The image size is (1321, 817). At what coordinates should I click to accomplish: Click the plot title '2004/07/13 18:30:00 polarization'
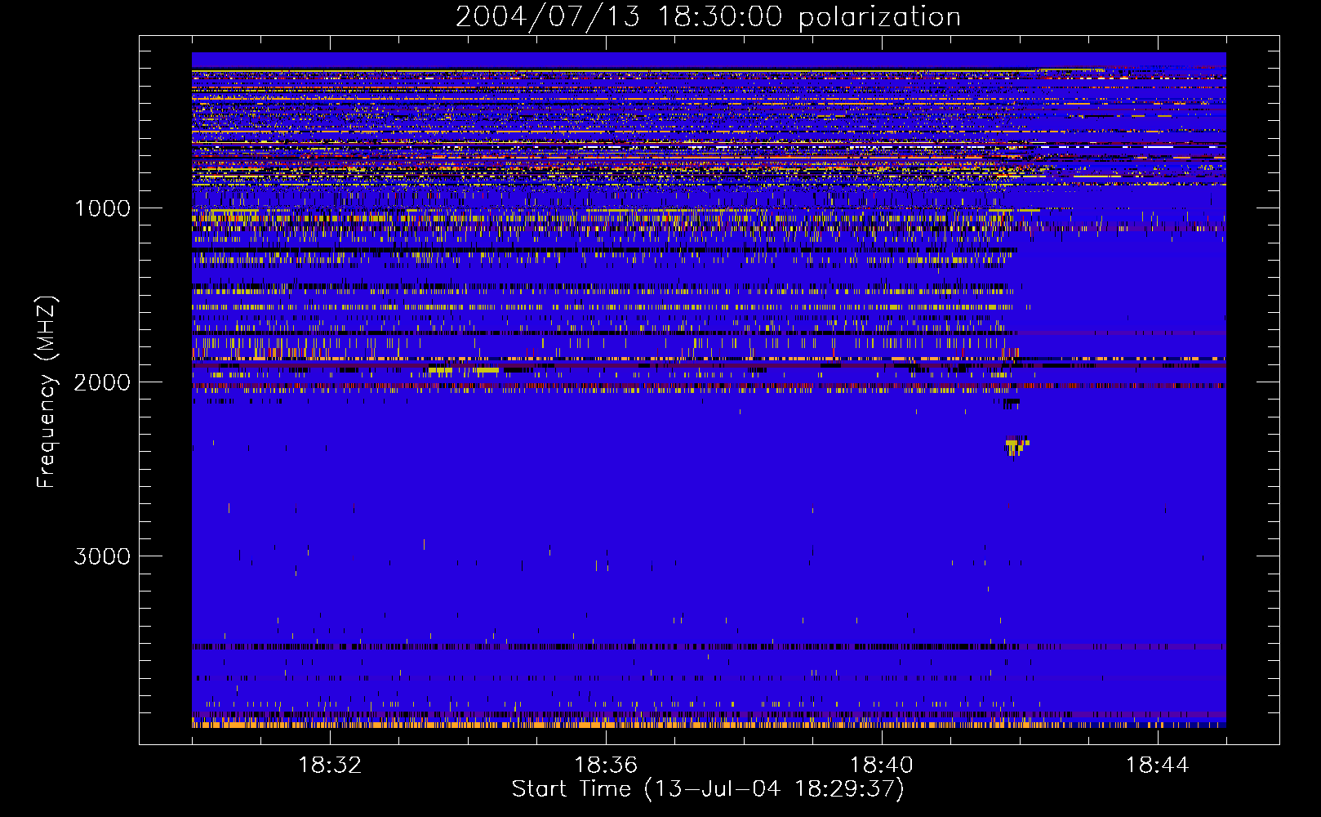[708, 16]
